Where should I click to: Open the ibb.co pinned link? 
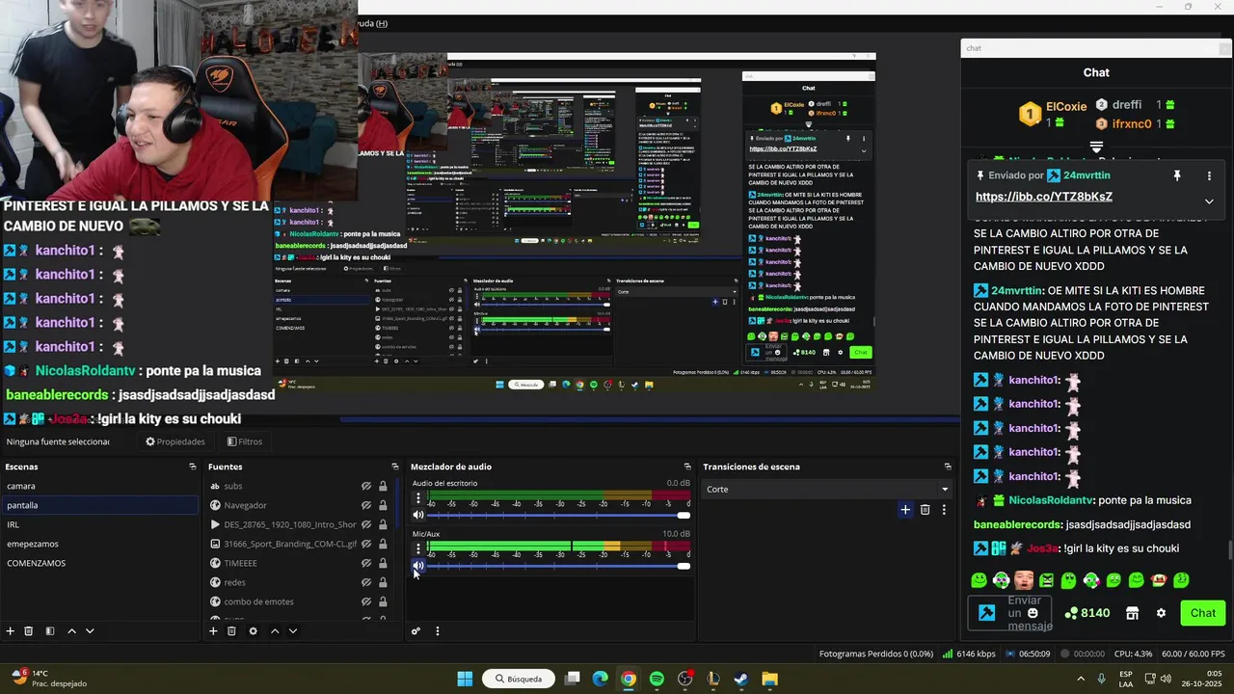pyautogui.click(x=1044, y=197)
